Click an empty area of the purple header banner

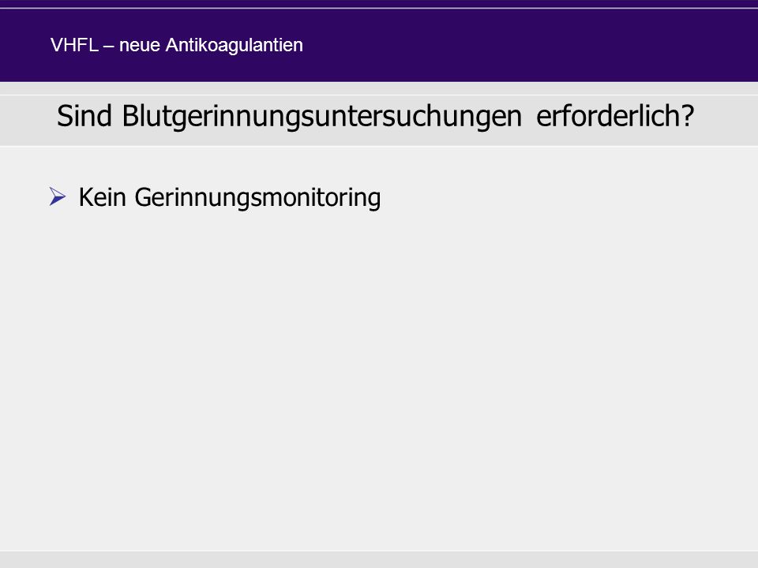coord(531,46)
